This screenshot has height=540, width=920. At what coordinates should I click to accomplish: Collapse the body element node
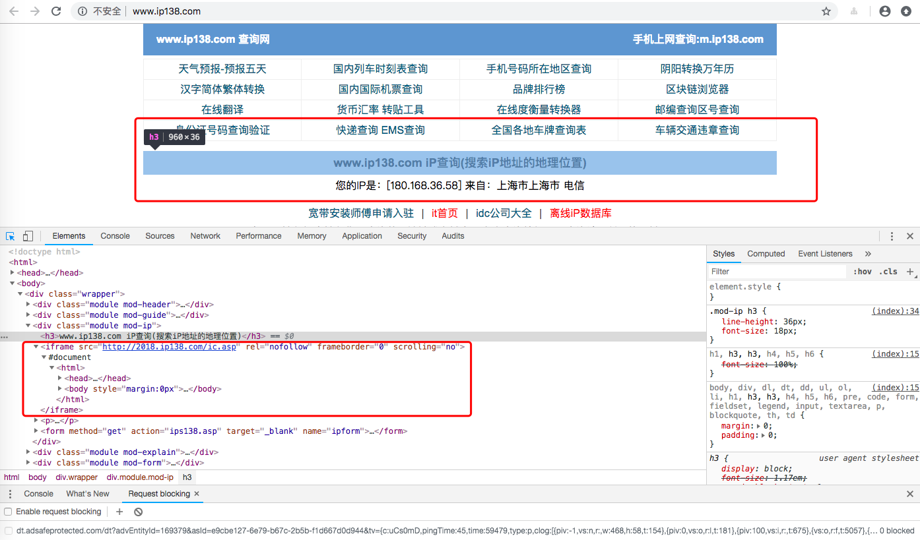(13, 284)
